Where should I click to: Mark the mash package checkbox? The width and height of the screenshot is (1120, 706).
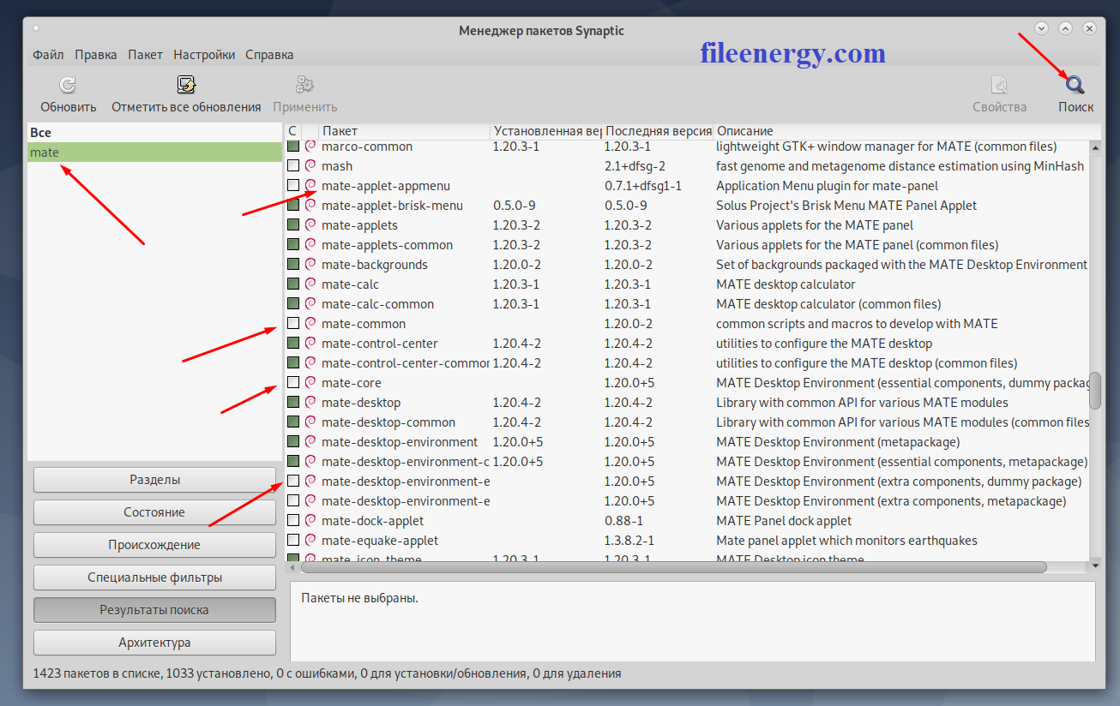(x=293, y=165)
